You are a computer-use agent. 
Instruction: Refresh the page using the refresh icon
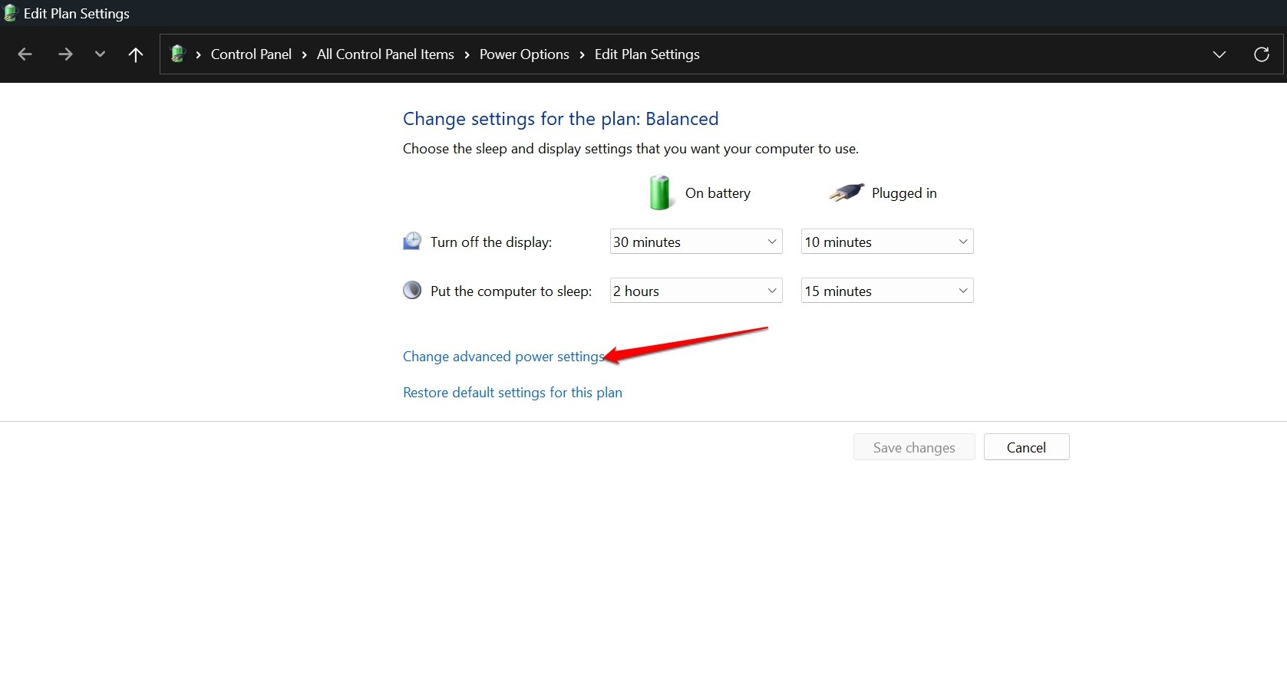pyautogui.click(x=1261, y=54)
